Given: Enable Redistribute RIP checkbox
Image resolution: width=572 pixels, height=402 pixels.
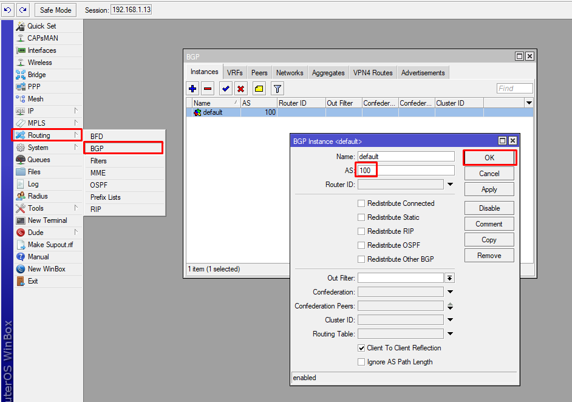Looking at the screenshot, I should (361, 231).
